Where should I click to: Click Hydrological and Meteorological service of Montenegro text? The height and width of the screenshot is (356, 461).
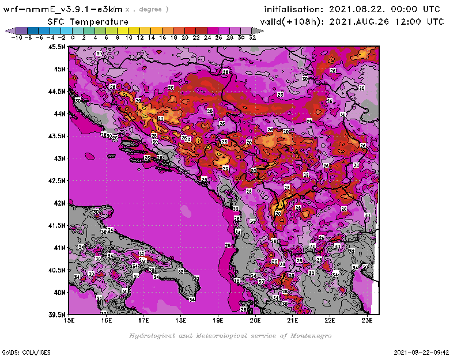(230, 336)
